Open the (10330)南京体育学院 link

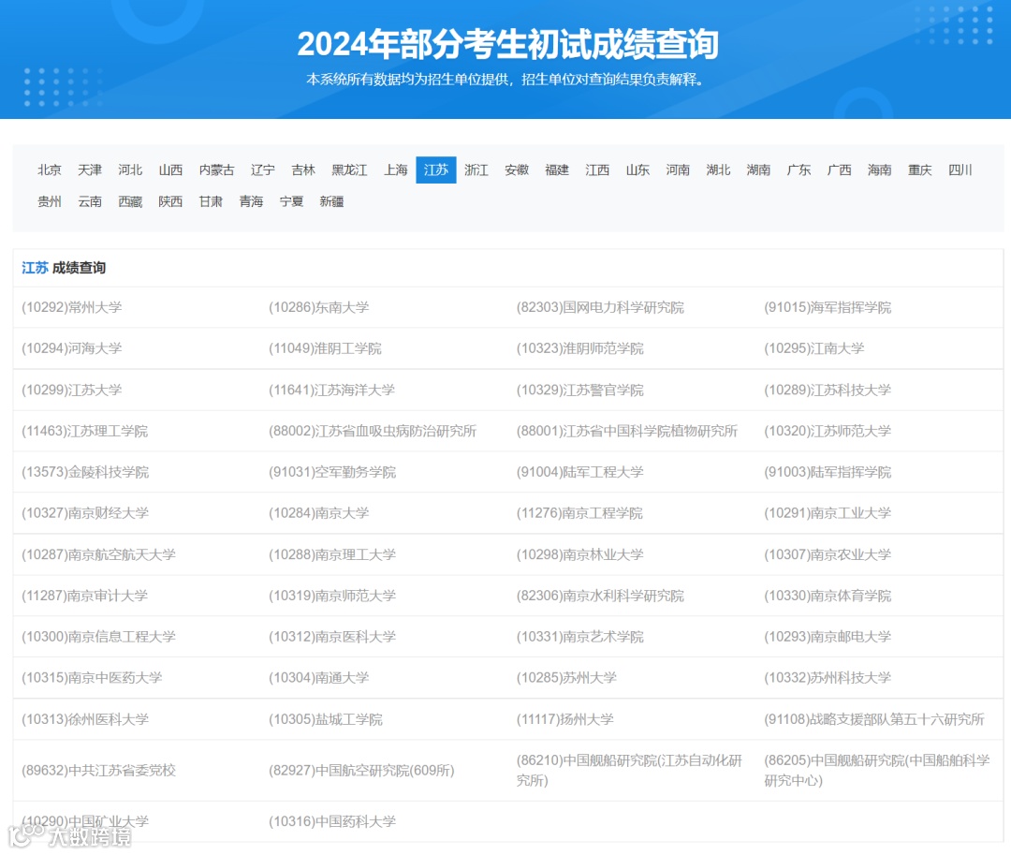[x=828, y=596]
